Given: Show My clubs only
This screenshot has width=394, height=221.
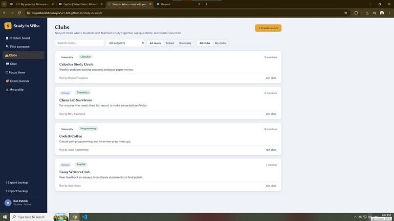Looking at the screenshot, I should pos(220,43).
